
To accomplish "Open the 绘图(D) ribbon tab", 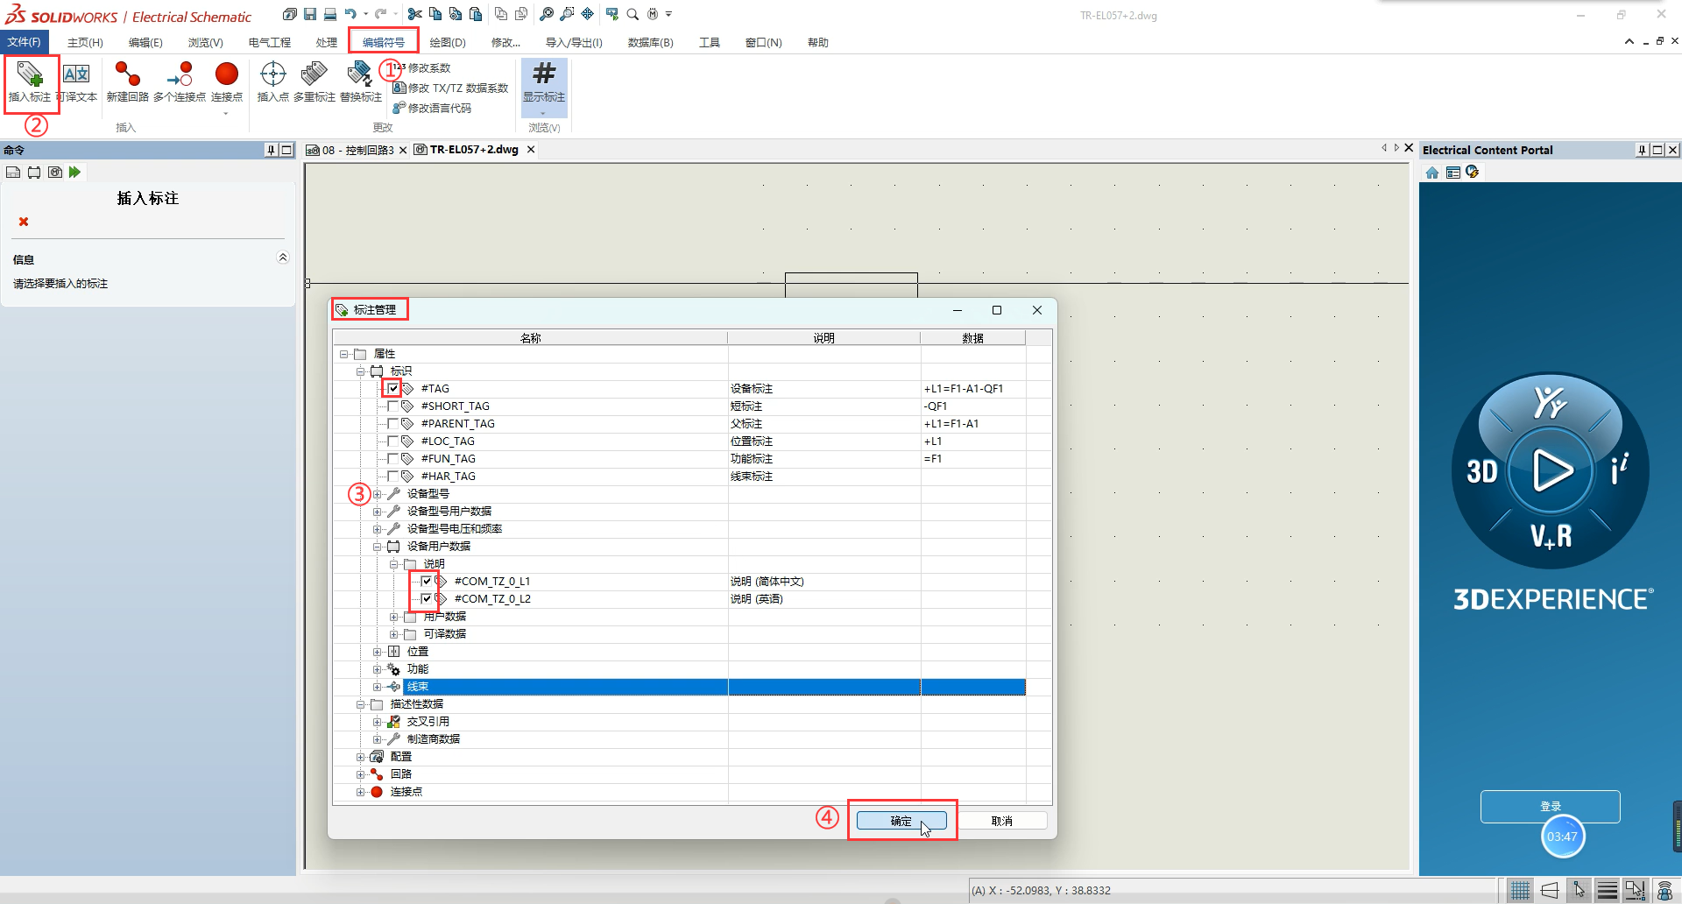I will pyautogui.click(x=447, y=42).
